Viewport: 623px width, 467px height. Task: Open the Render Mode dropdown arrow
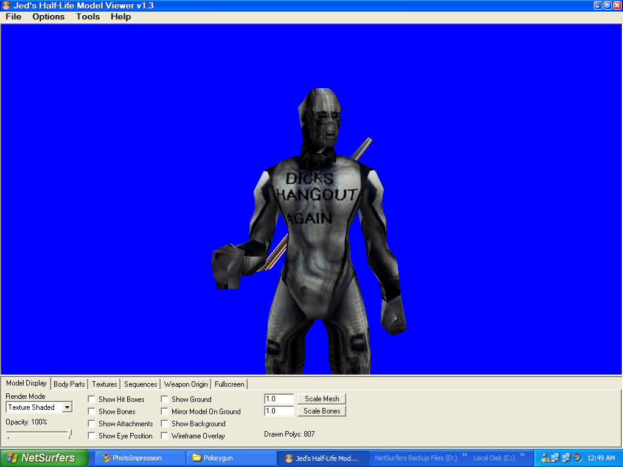67,407
